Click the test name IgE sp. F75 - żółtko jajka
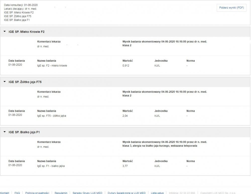Screen dimensions: 251x194 coord(52,116)
